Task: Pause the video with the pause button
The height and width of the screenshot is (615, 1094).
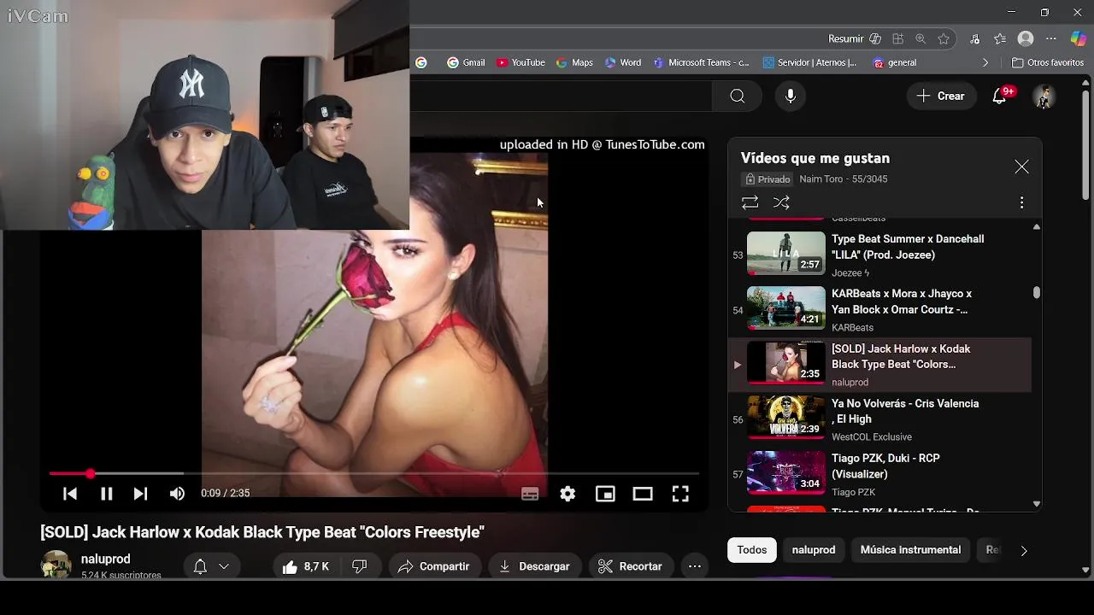Action: click(x=107, y=494)
